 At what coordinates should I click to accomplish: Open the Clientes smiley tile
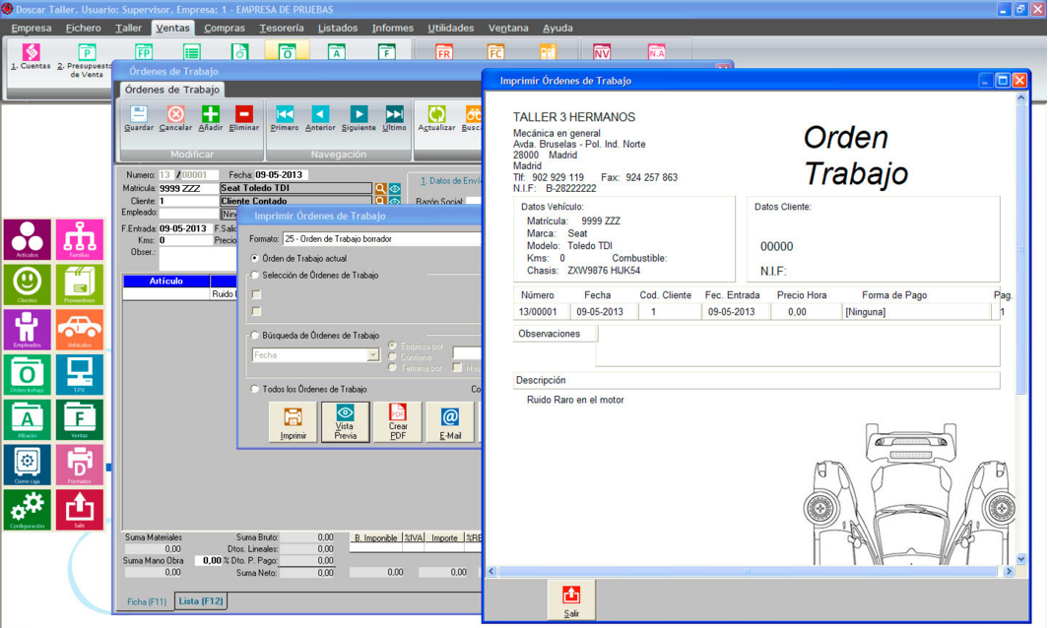click(x=27, y=284)
